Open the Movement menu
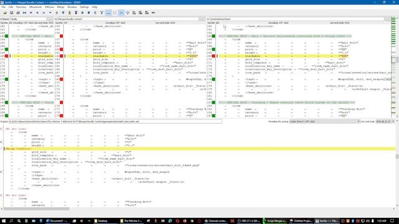The width and height of the screenshot is (399, 224). (x=36, y=7)
